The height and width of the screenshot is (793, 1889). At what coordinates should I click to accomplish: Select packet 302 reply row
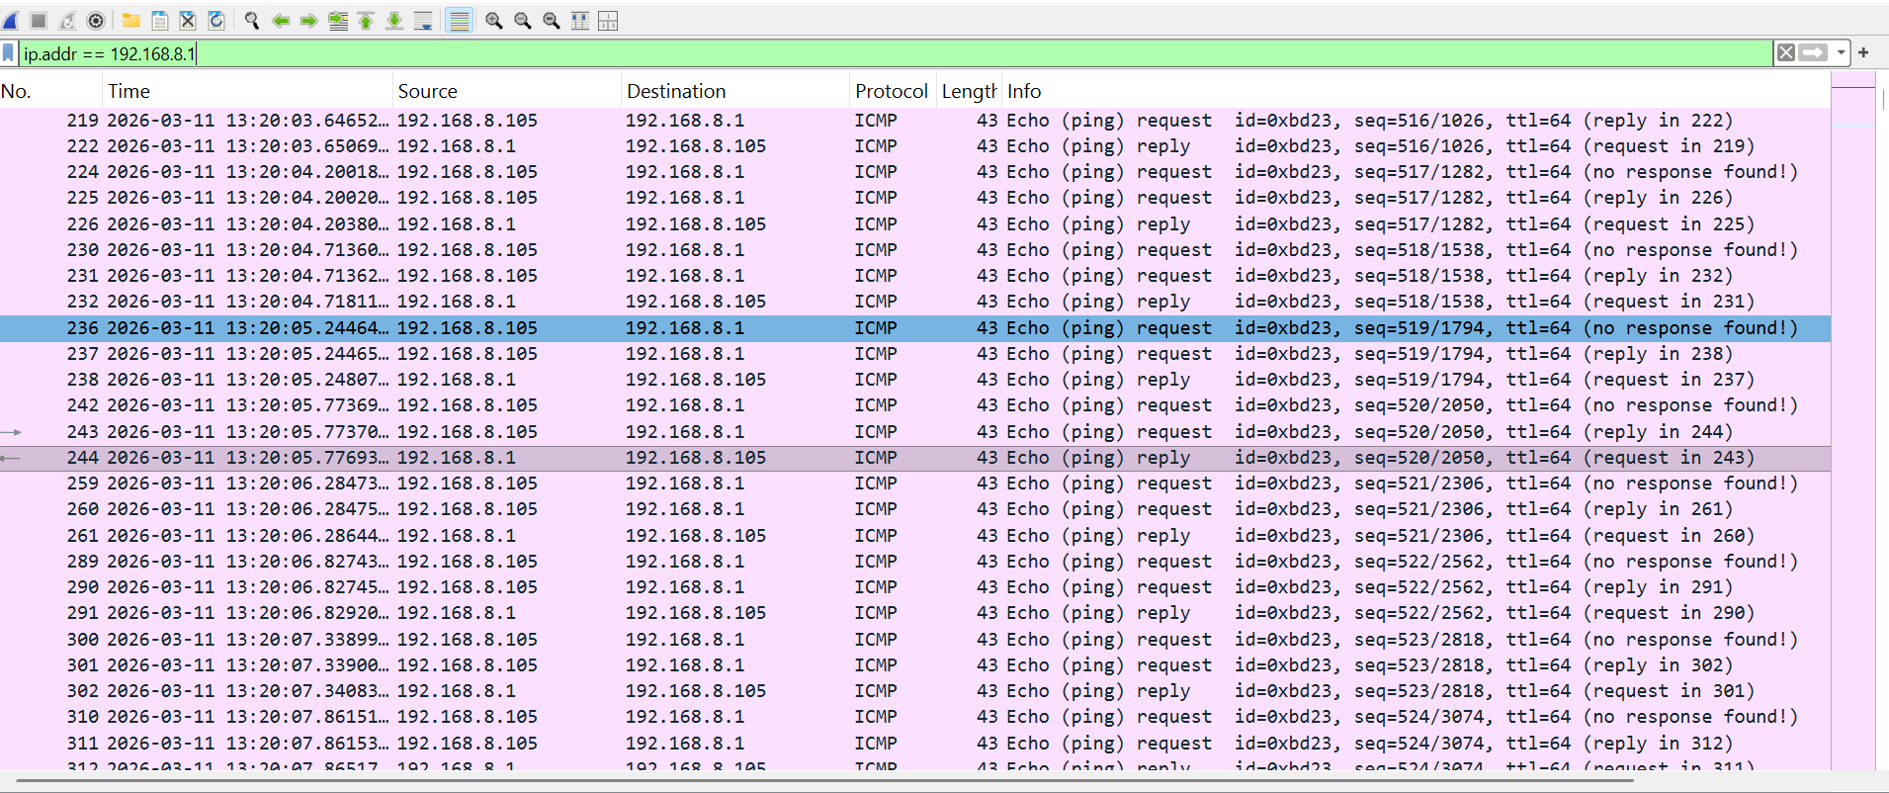[x=915, y=691]
